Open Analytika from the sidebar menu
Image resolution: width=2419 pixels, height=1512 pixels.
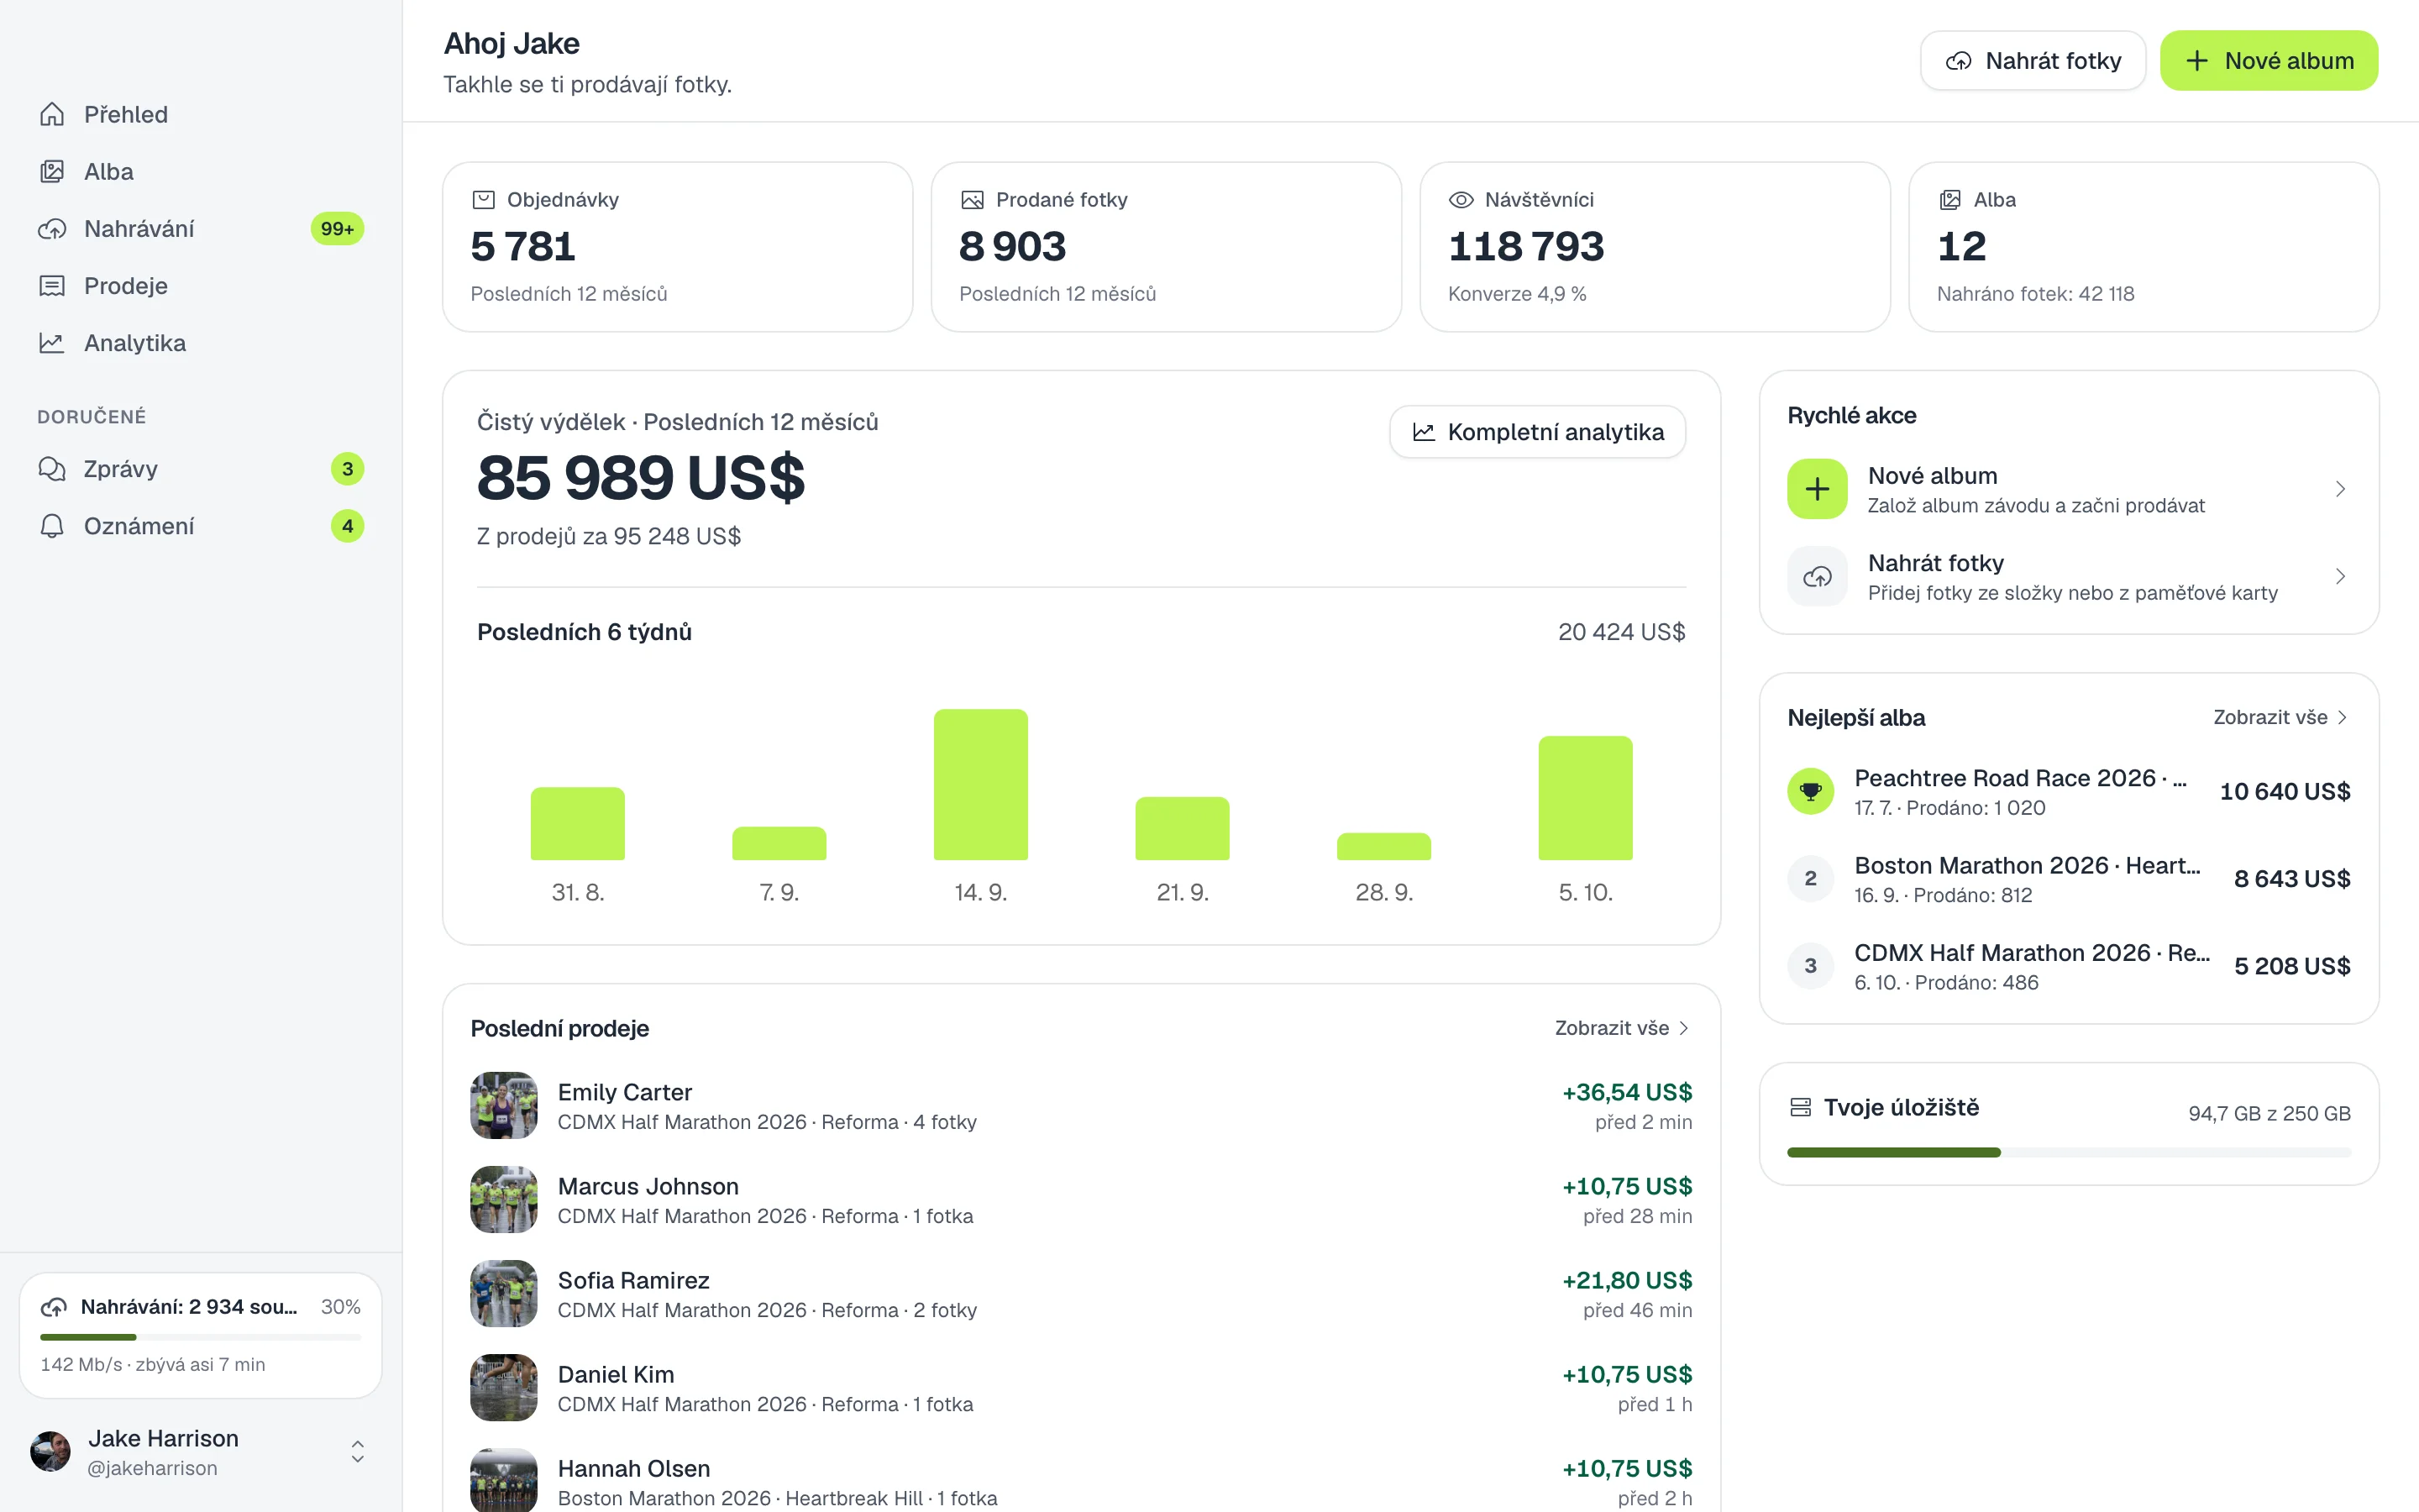click(x=201, y=343)
